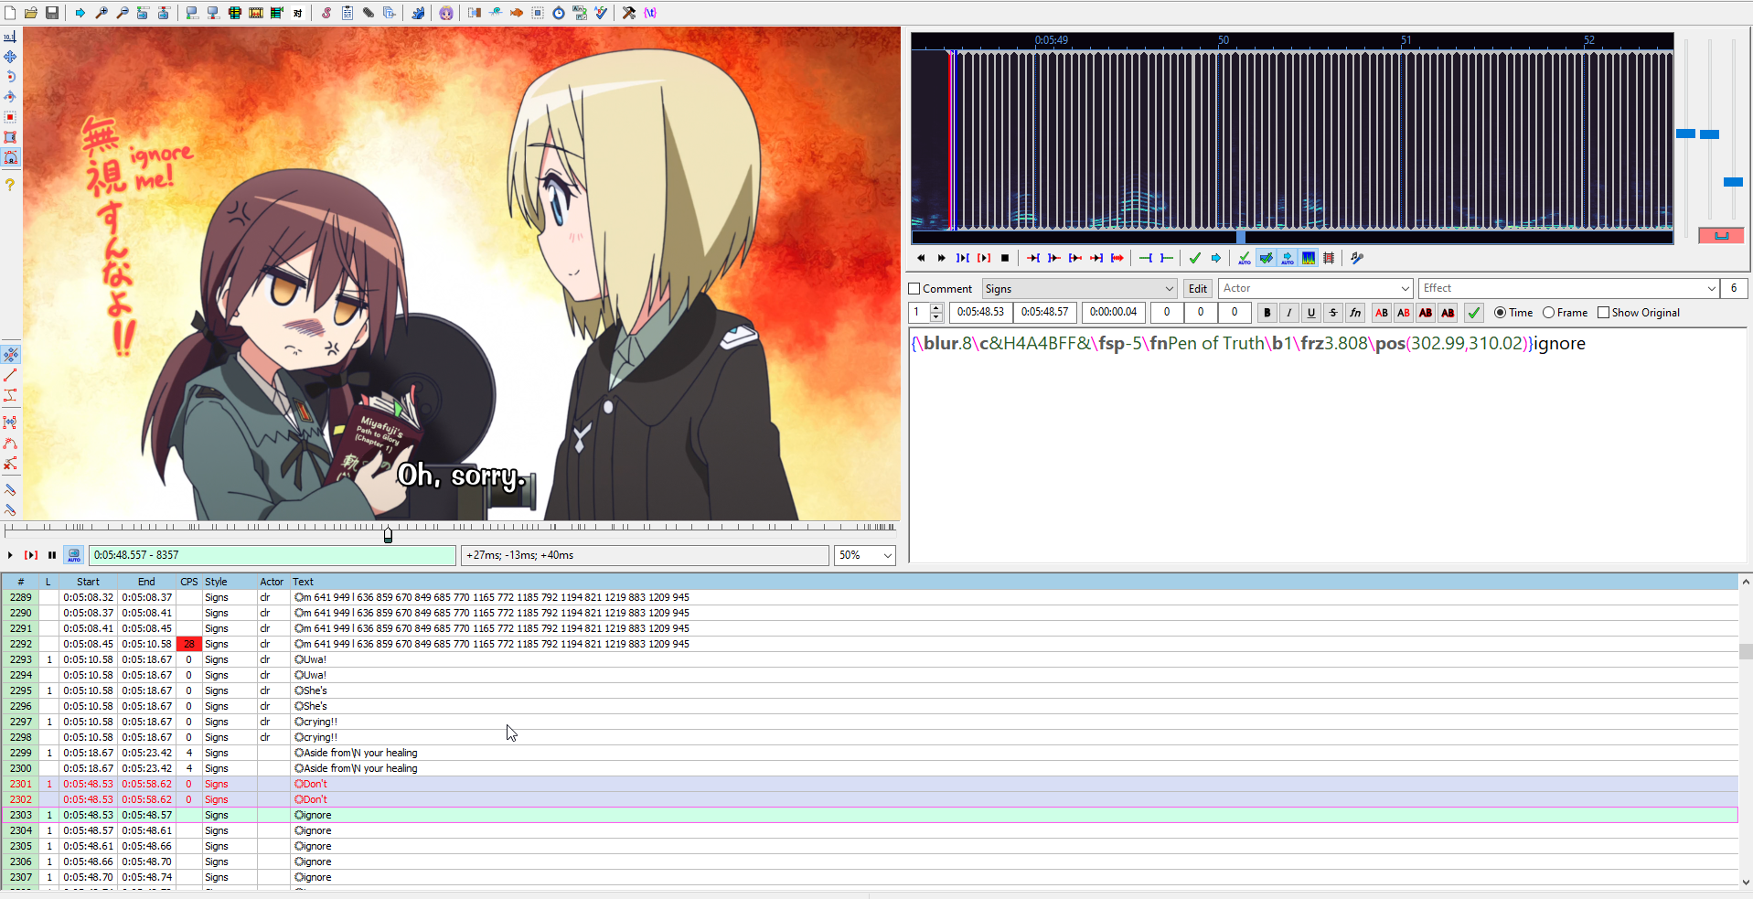The width and height of the screenshot is (1753, 899).
Task: Save subtitles with the floppy disk icon
Action: (52, 13)
